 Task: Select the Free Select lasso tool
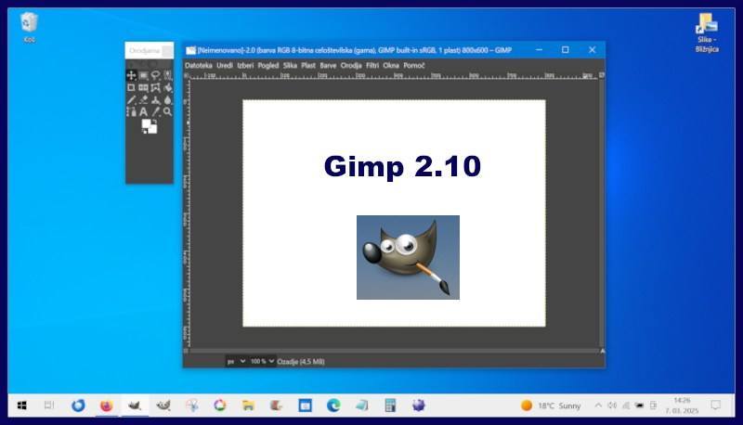tap(155, 75)
